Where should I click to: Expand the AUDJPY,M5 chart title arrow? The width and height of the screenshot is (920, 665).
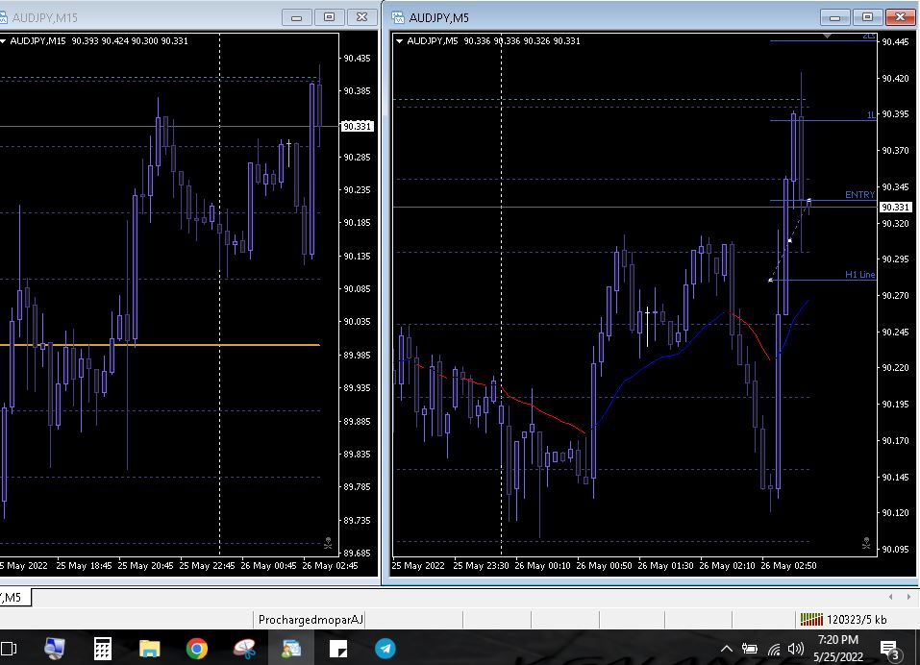400,41
